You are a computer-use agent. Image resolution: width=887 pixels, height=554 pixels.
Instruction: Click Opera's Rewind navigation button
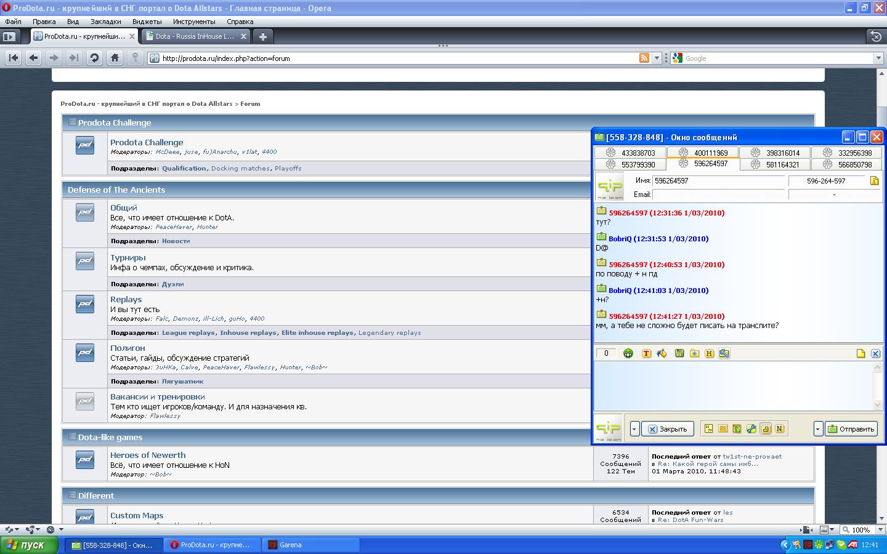pos(14,58)
